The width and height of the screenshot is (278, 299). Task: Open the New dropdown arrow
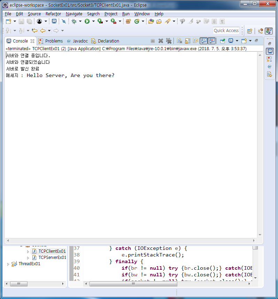tap(15, 21)
